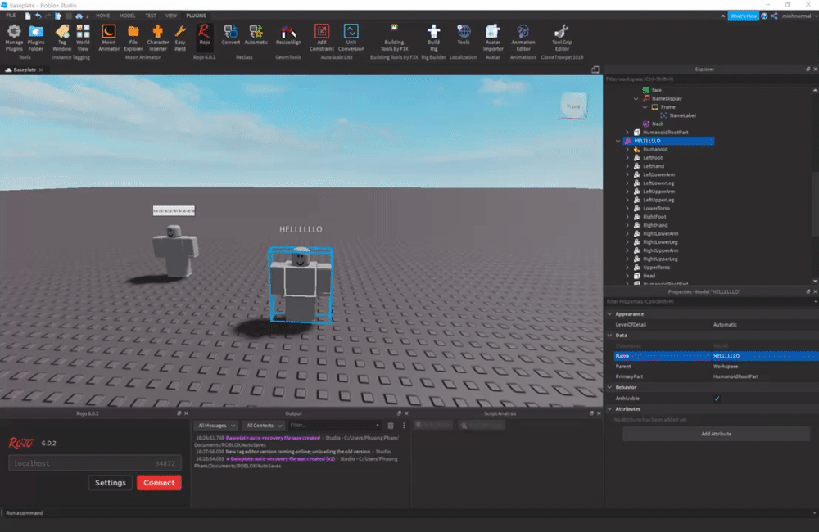
Task: Open the Build Rig plugin
Action: click(x=433, y=38)
